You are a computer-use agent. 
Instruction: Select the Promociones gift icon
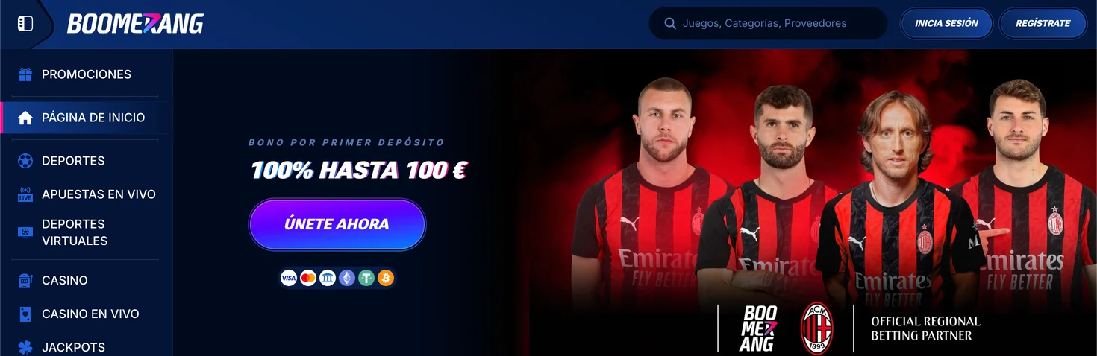click(x=25, y=74)
